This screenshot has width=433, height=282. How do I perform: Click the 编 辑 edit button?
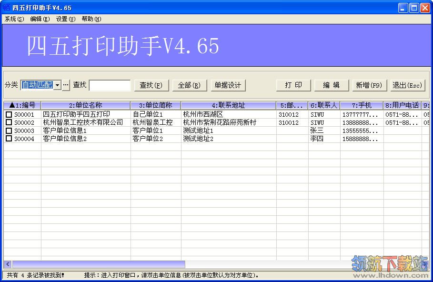point(332,85)
